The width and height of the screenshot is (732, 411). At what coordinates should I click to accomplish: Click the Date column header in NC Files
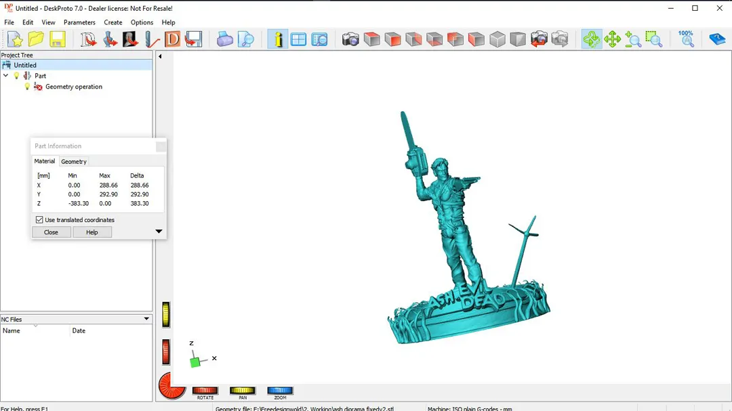pos(111,330)
